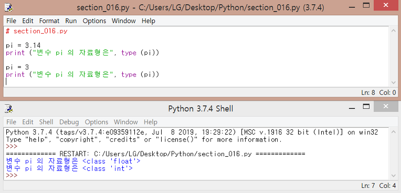Image resolution: width=401 pixels, height=193 pixels.
Task: Close the section_016.py editor window
Action: [x=386, y=5]
